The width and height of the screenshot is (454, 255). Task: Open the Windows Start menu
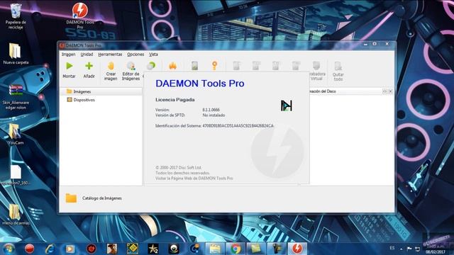coord(9,249)
